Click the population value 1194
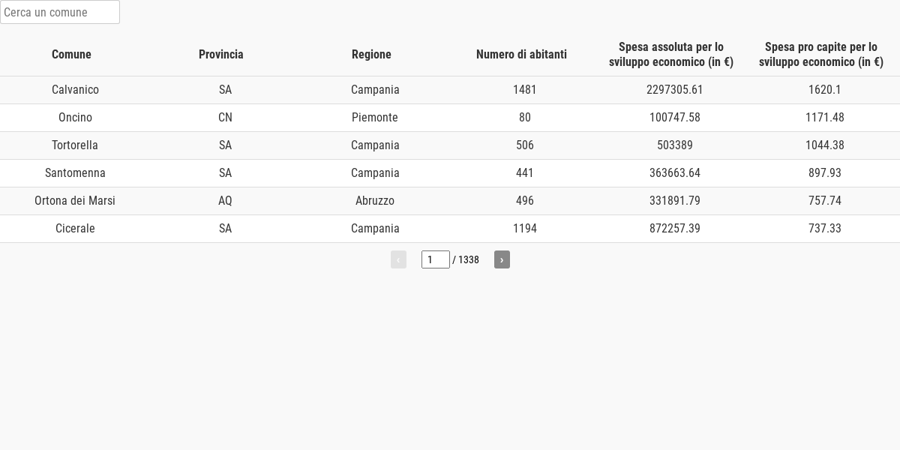This screenshot has width=900, height=450. click(x=525, y=229)
